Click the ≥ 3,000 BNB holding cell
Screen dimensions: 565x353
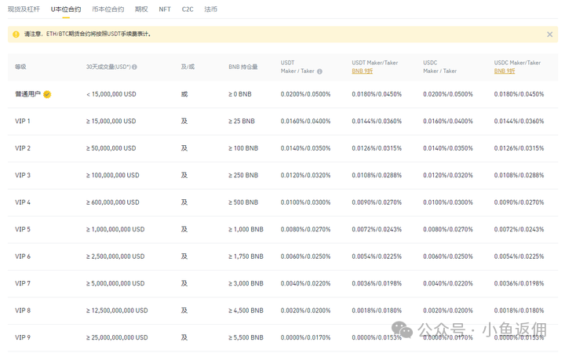246,283
